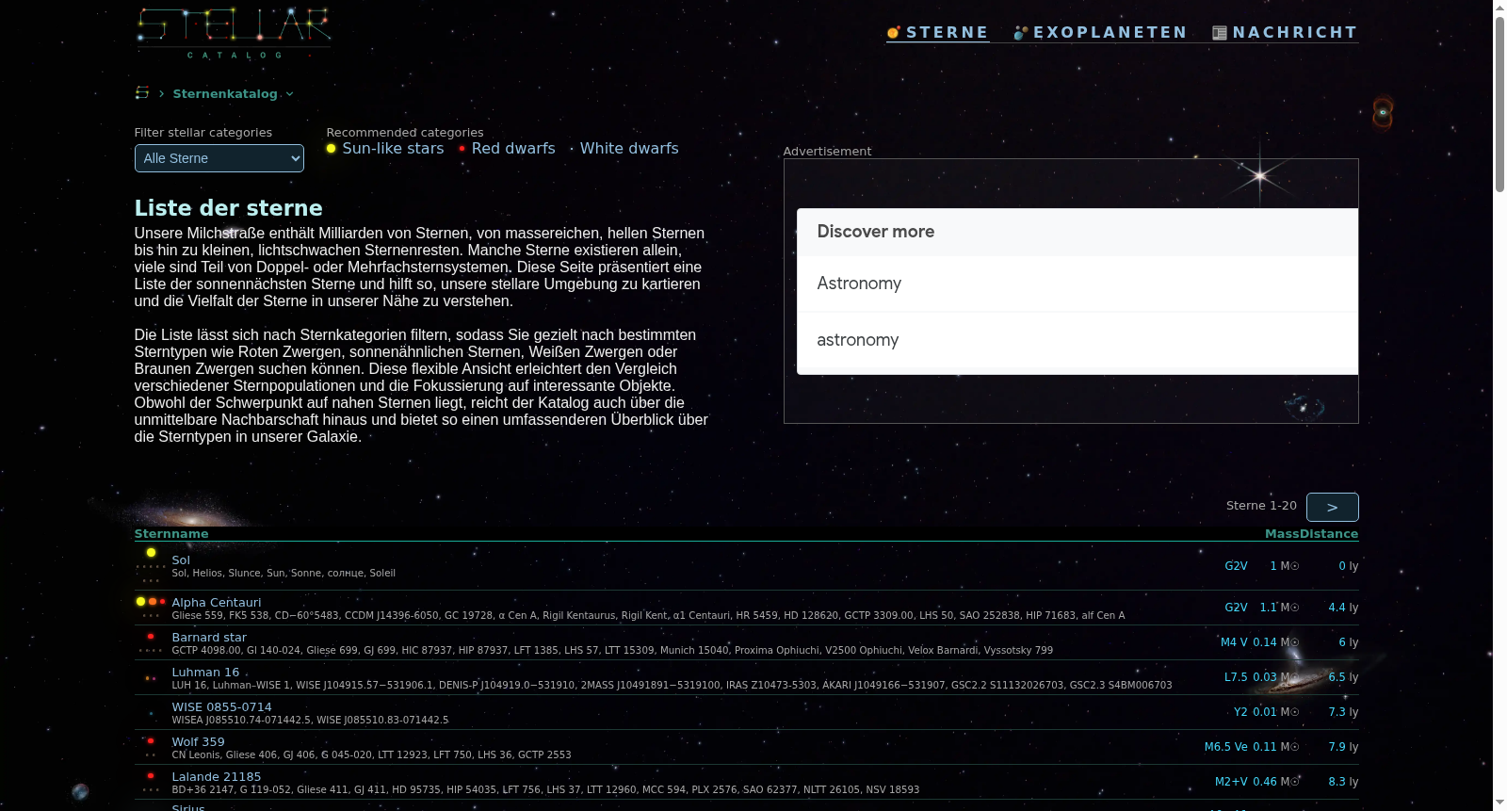Open the Lalande 21185 entry
1507x811 pixels.
(217, 777)
